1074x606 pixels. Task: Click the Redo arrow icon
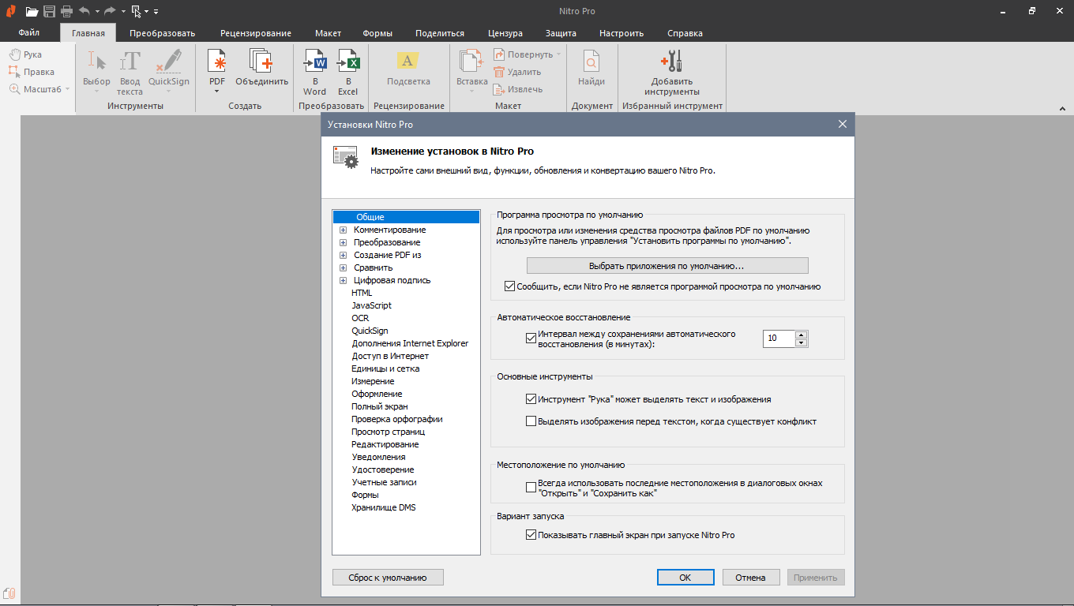coord(111,11)
